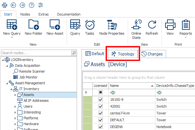Click the 1810G-9 name cell
The width and height of the screenshot is (195, 130).
132,100
